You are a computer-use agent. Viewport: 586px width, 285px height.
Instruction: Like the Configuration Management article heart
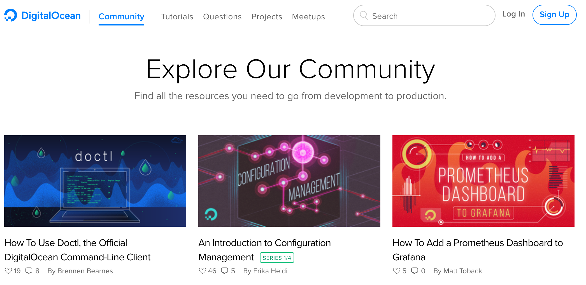tap(202, 271)
